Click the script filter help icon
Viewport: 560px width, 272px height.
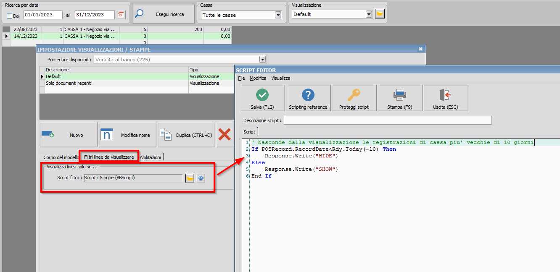tap(201, 178)
